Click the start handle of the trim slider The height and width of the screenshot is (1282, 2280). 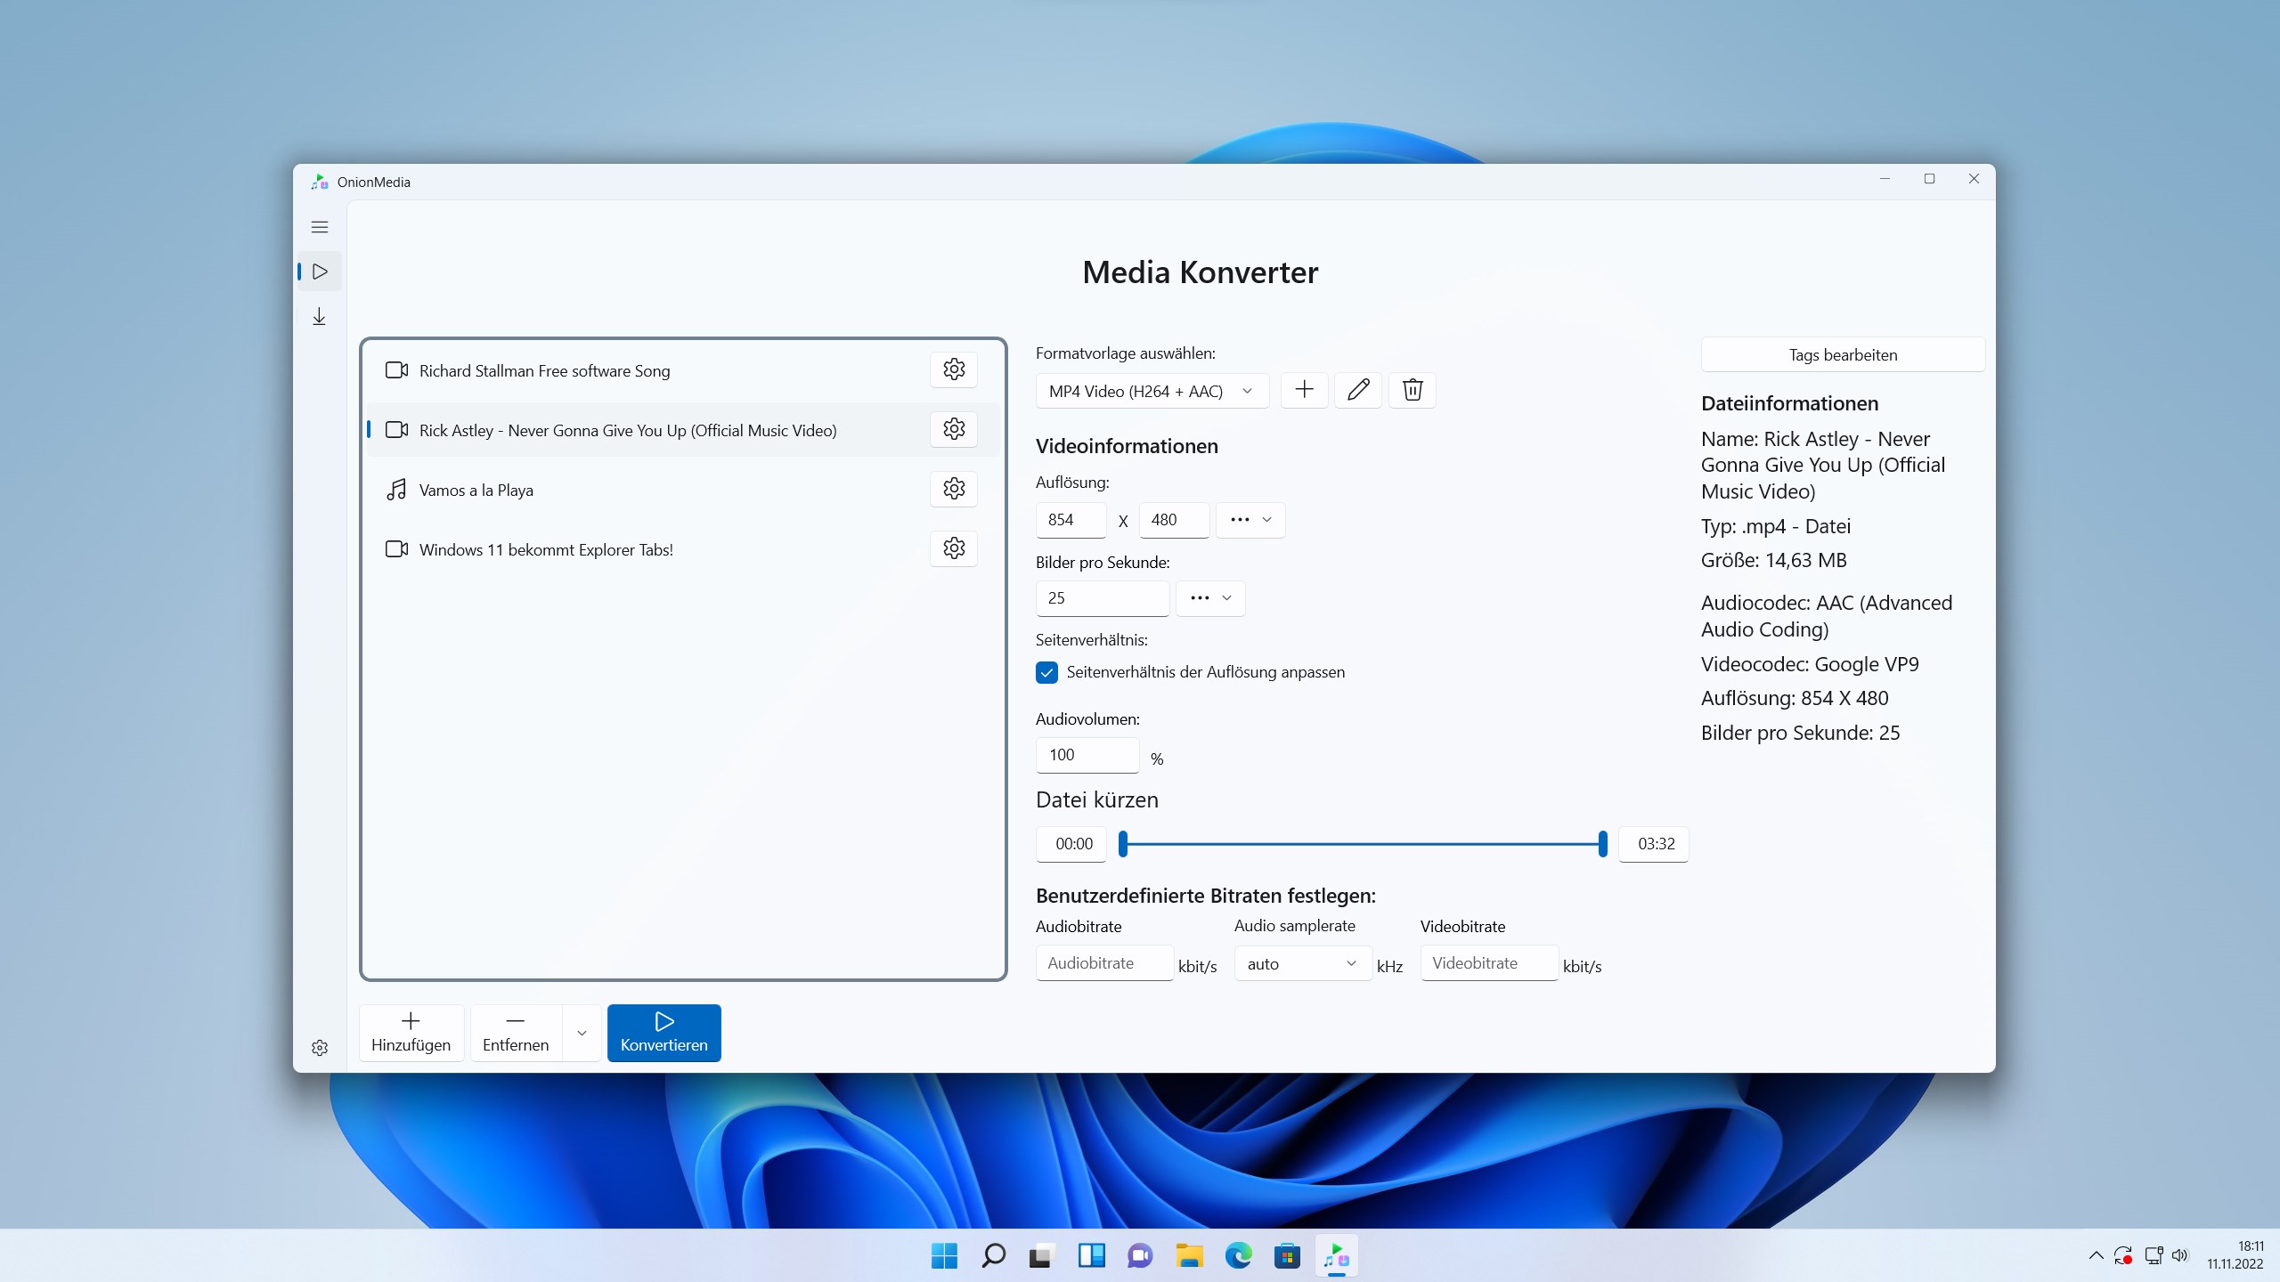pos(1123,844)
